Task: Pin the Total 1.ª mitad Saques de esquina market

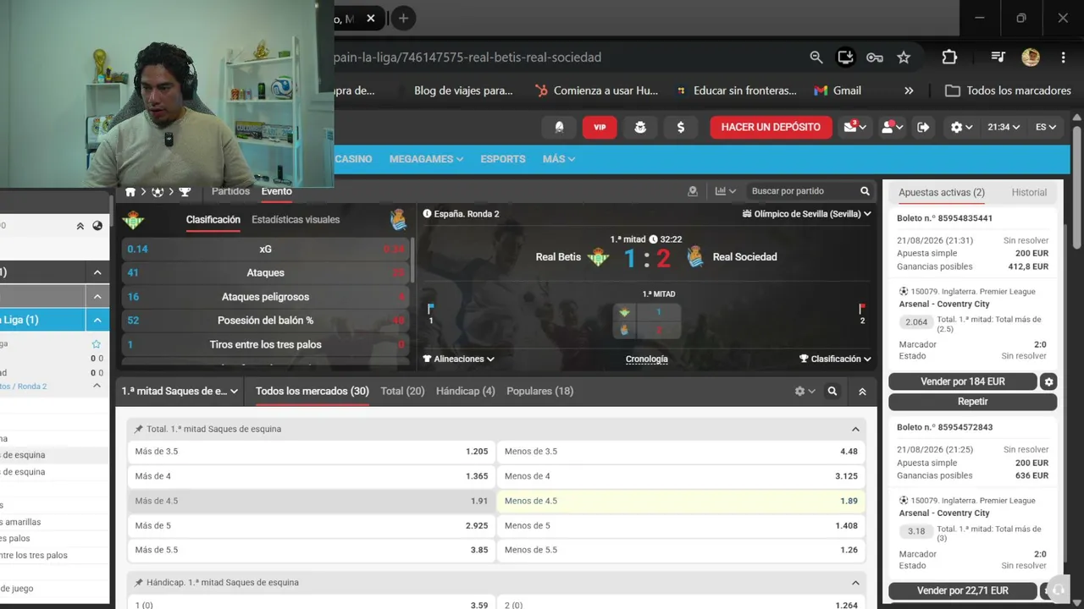Action: coord(139,429)
